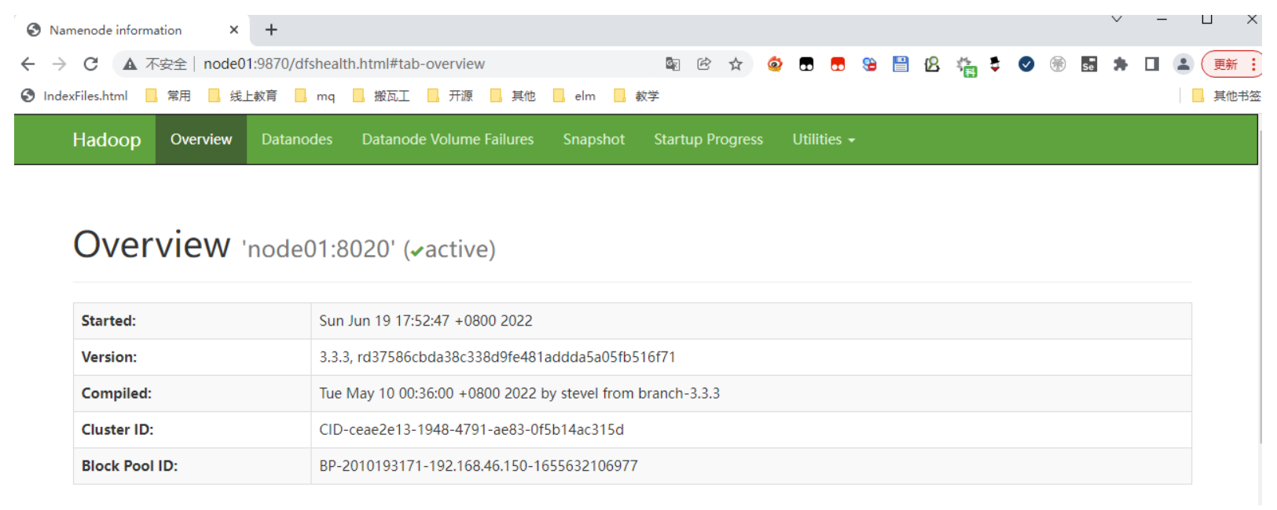Open the Datanodes tab

(x=297, y=140)
